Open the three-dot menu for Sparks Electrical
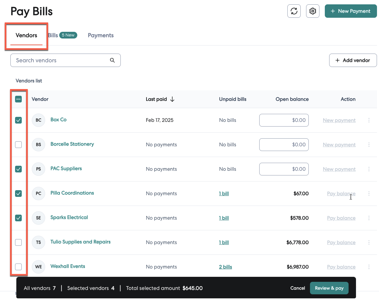 pos(369,218)
